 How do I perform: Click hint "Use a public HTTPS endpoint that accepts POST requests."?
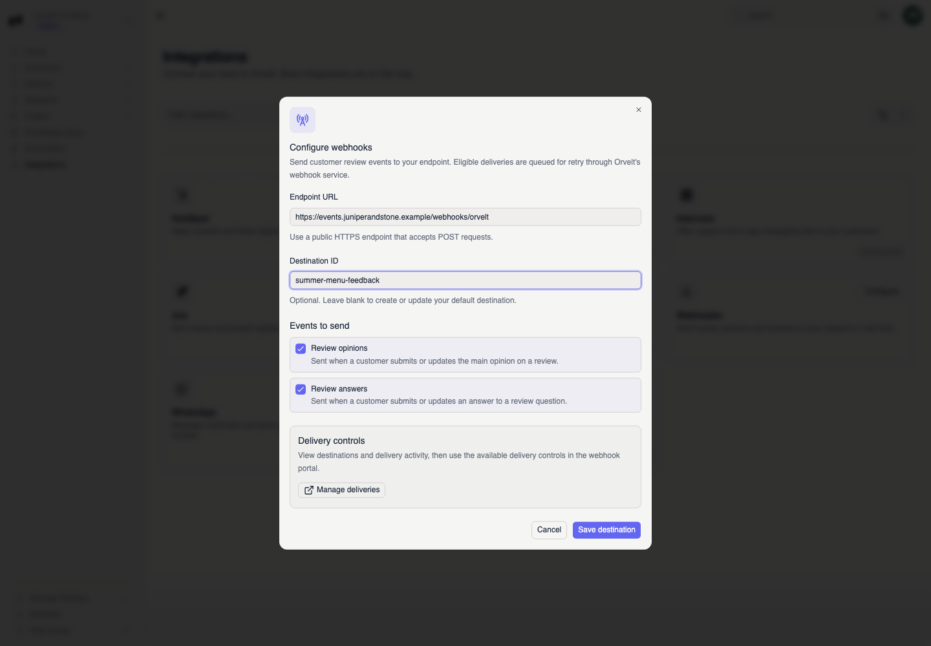coord(391,237)
